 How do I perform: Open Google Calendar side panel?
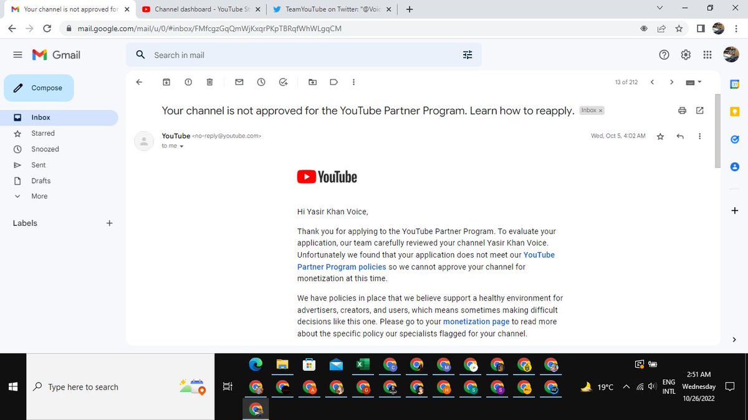[x=734, y=85]
